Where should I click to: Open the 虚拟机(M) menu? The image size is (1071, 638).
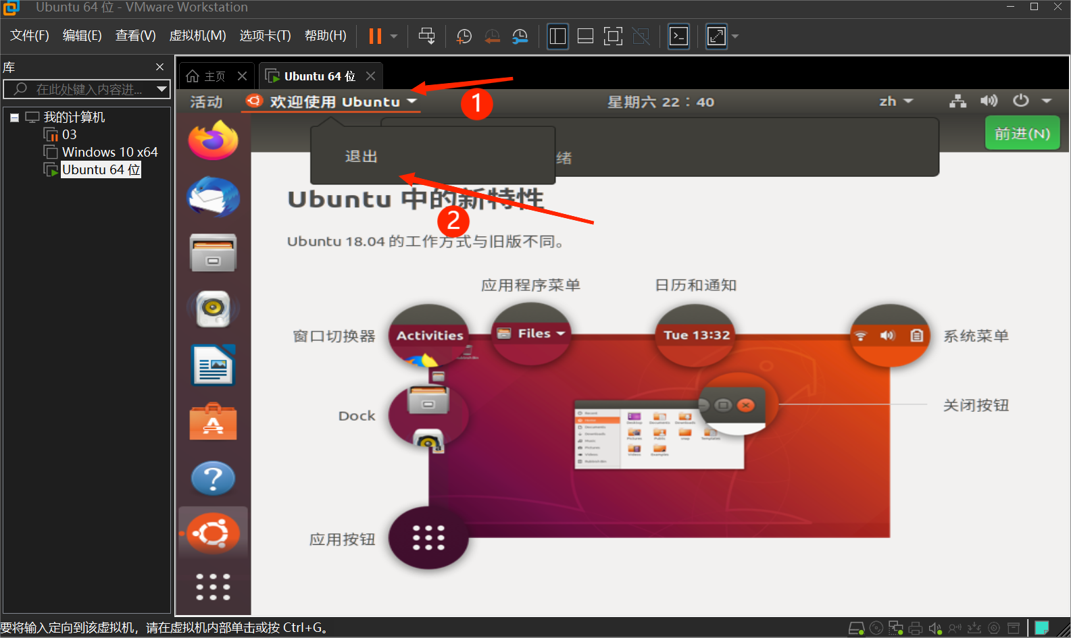pyautogui.click(x=197, y=36)
